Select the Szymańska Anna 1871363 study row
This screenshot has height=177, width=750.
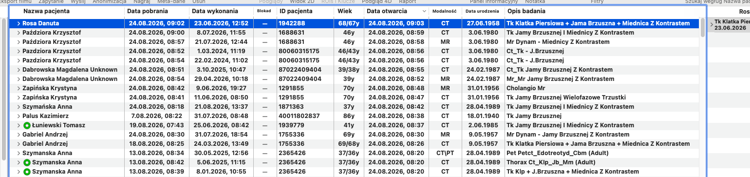point(355,107)
